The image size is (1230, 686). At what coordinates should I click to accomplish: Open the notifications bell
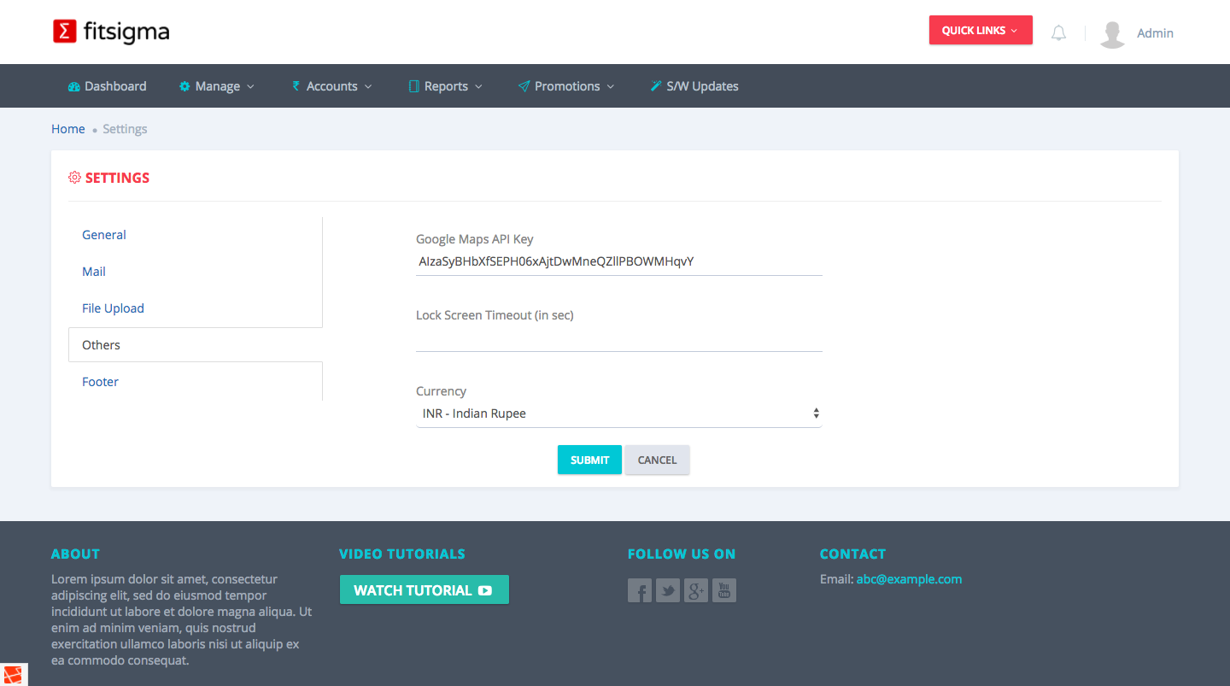point(1058,33)
